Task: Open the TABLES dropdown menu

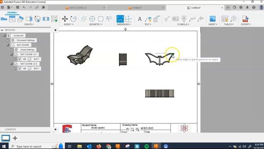Action: (229, 24)
